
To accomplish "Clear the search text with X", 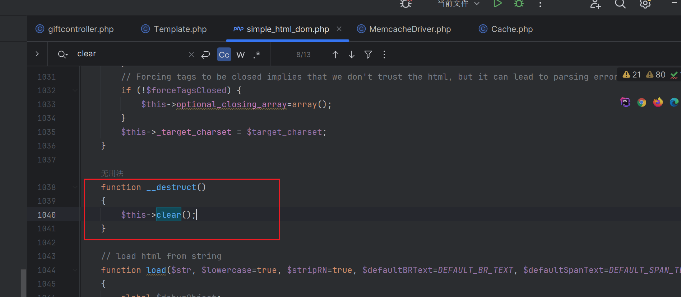I will 191,55.
